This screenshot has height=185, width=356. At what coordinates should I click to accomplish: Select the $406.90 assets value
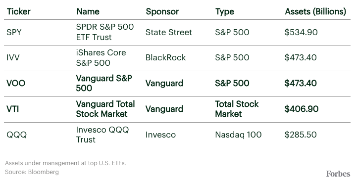(301, 109)
